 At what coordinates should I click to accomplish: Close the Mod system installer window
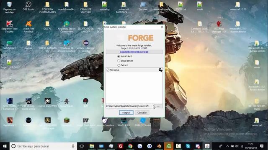pos(162,27)
